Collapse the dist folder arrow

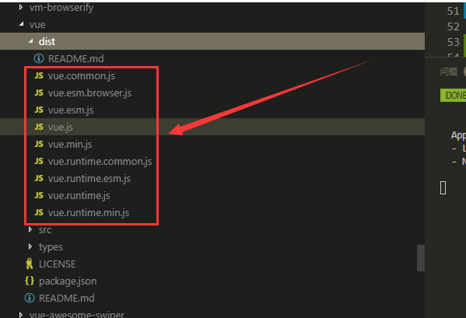pyautogui.click(x=30, y=41)
